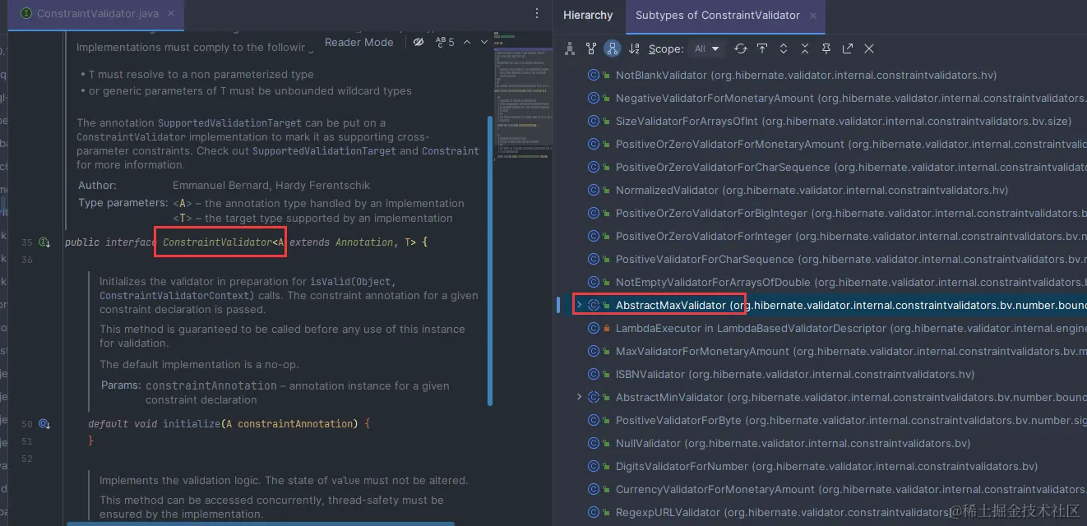This screenshot has width=1087, height=526.
Task: Switch to Subtypes of ConstraintValidator tab
Action: [717, 15]
